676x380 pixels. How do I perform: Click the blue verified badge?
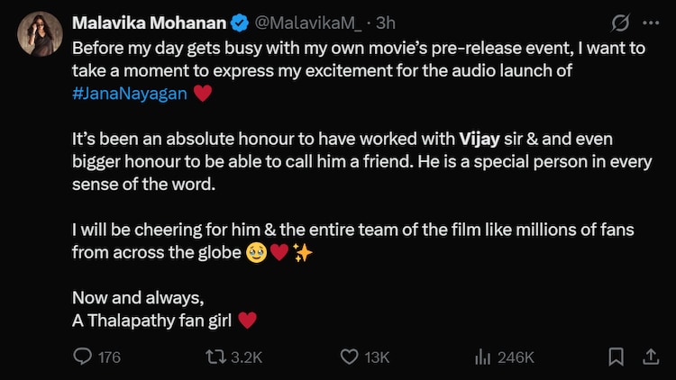238,21
